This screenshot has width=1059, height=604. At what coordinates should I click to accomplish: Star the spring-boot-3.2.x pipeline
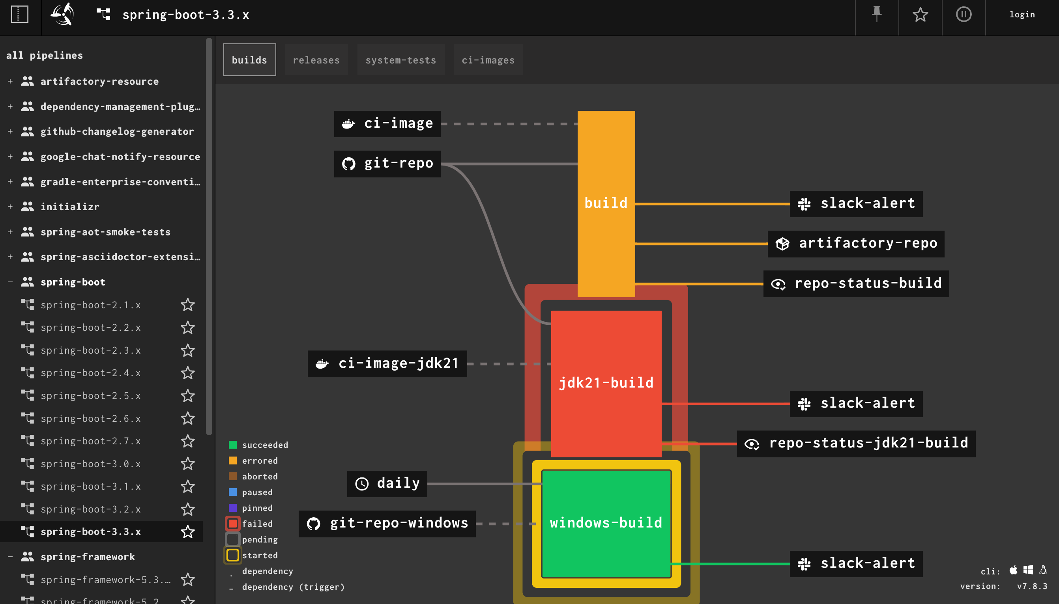point(188,509)
